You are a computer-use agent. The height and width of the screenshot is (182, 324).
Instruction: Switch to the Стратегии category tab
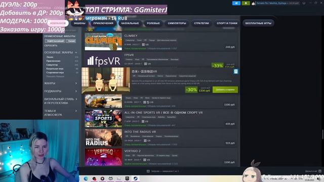point(201,23)
